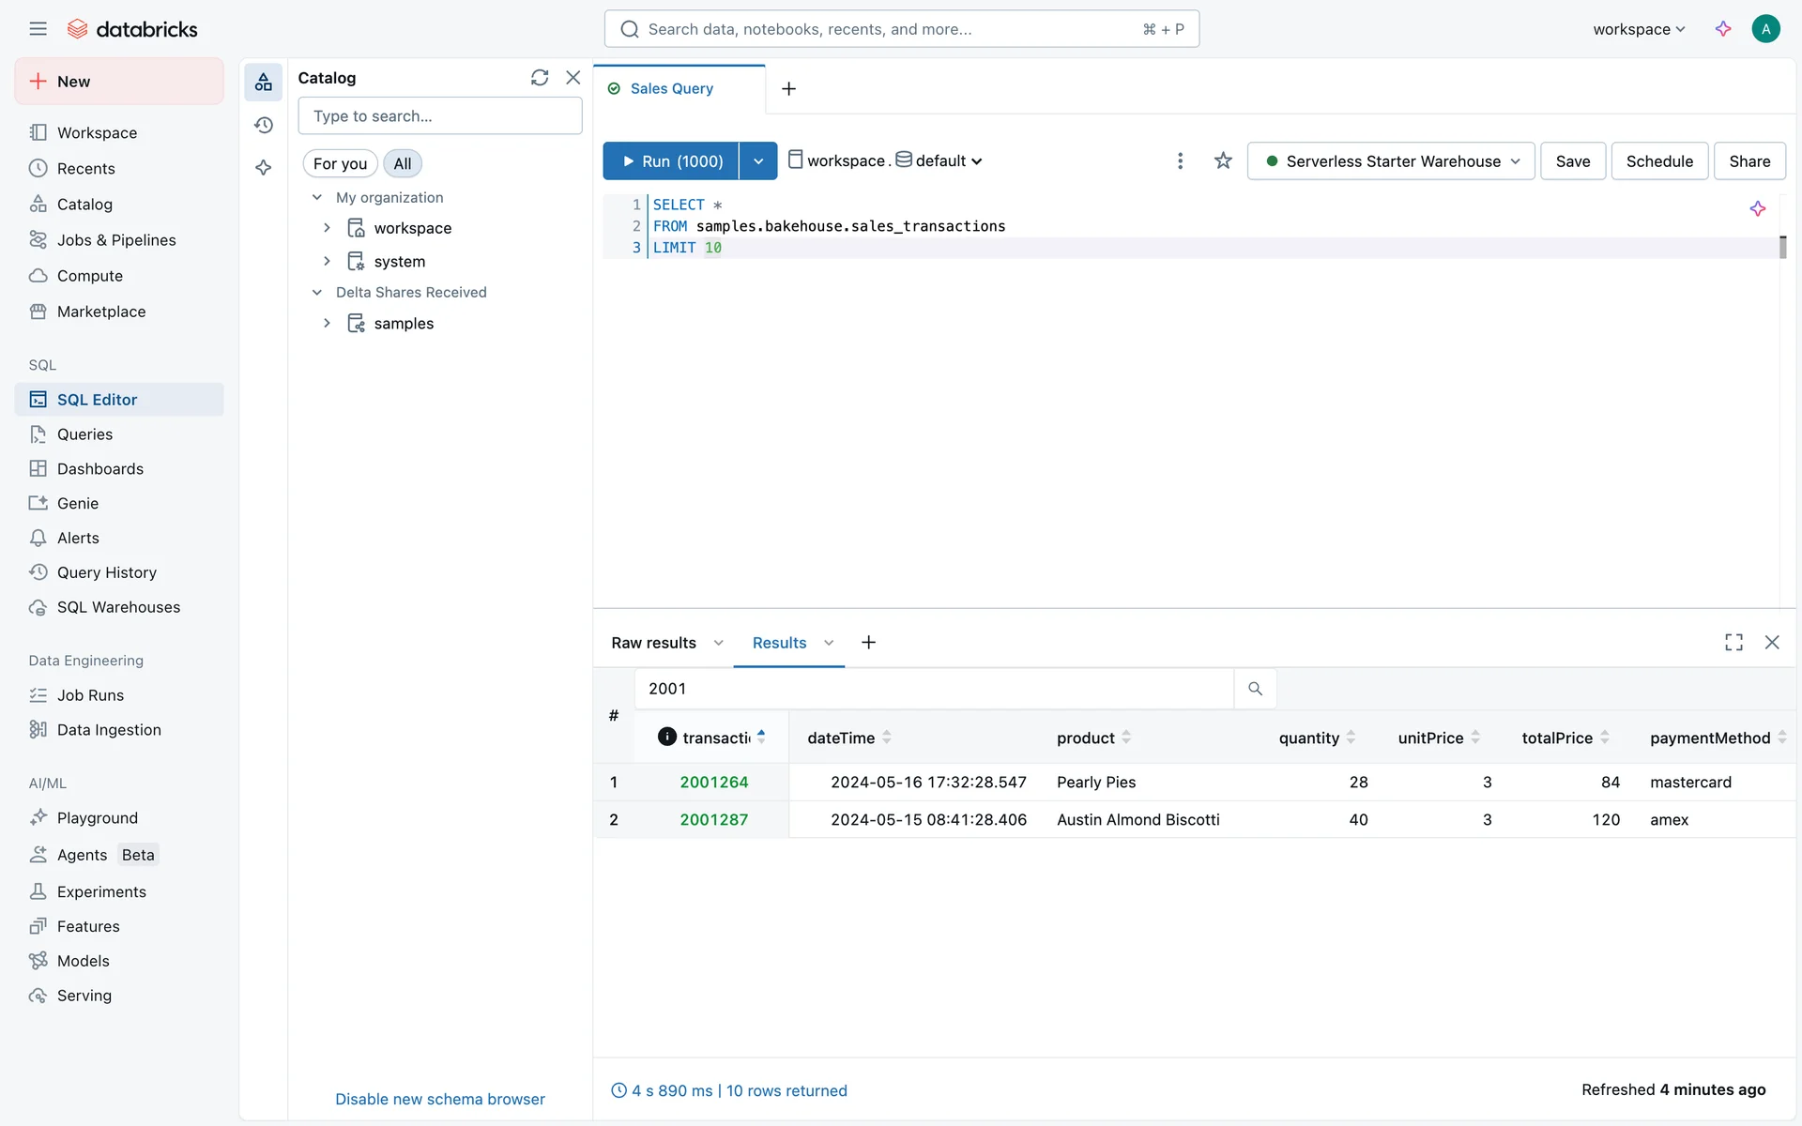The image size is (1802, 1126).
Task: Refresh the Catalog panel
Action: coord(540,78)
